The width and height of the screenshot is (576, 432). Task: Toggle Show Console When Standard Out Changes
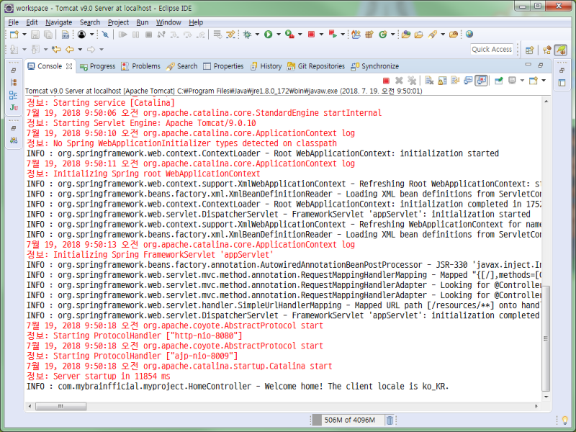[468, 81]
